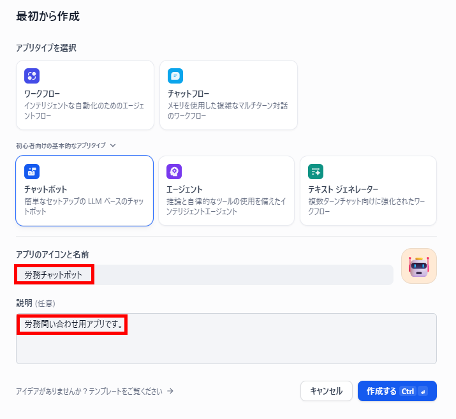The height and width of the screenshot is (419, 456).
Task: Click the アプリのアイコンと名前 label
Action: click(x=52, y=254)
